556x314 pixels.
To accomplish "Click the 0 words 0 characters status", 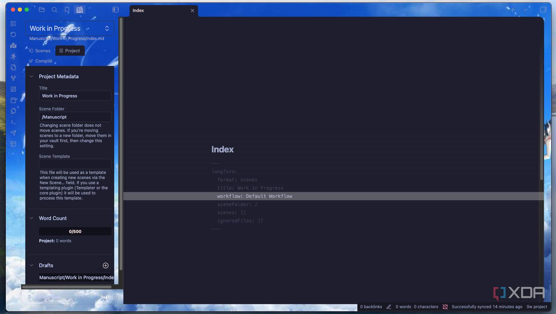I will (417, 307).
